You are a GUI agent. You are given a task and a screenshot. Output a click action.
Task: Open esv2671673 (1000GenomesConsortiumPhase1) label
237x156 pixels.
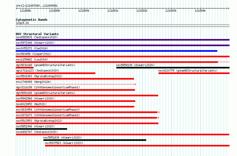coord(48,115)
